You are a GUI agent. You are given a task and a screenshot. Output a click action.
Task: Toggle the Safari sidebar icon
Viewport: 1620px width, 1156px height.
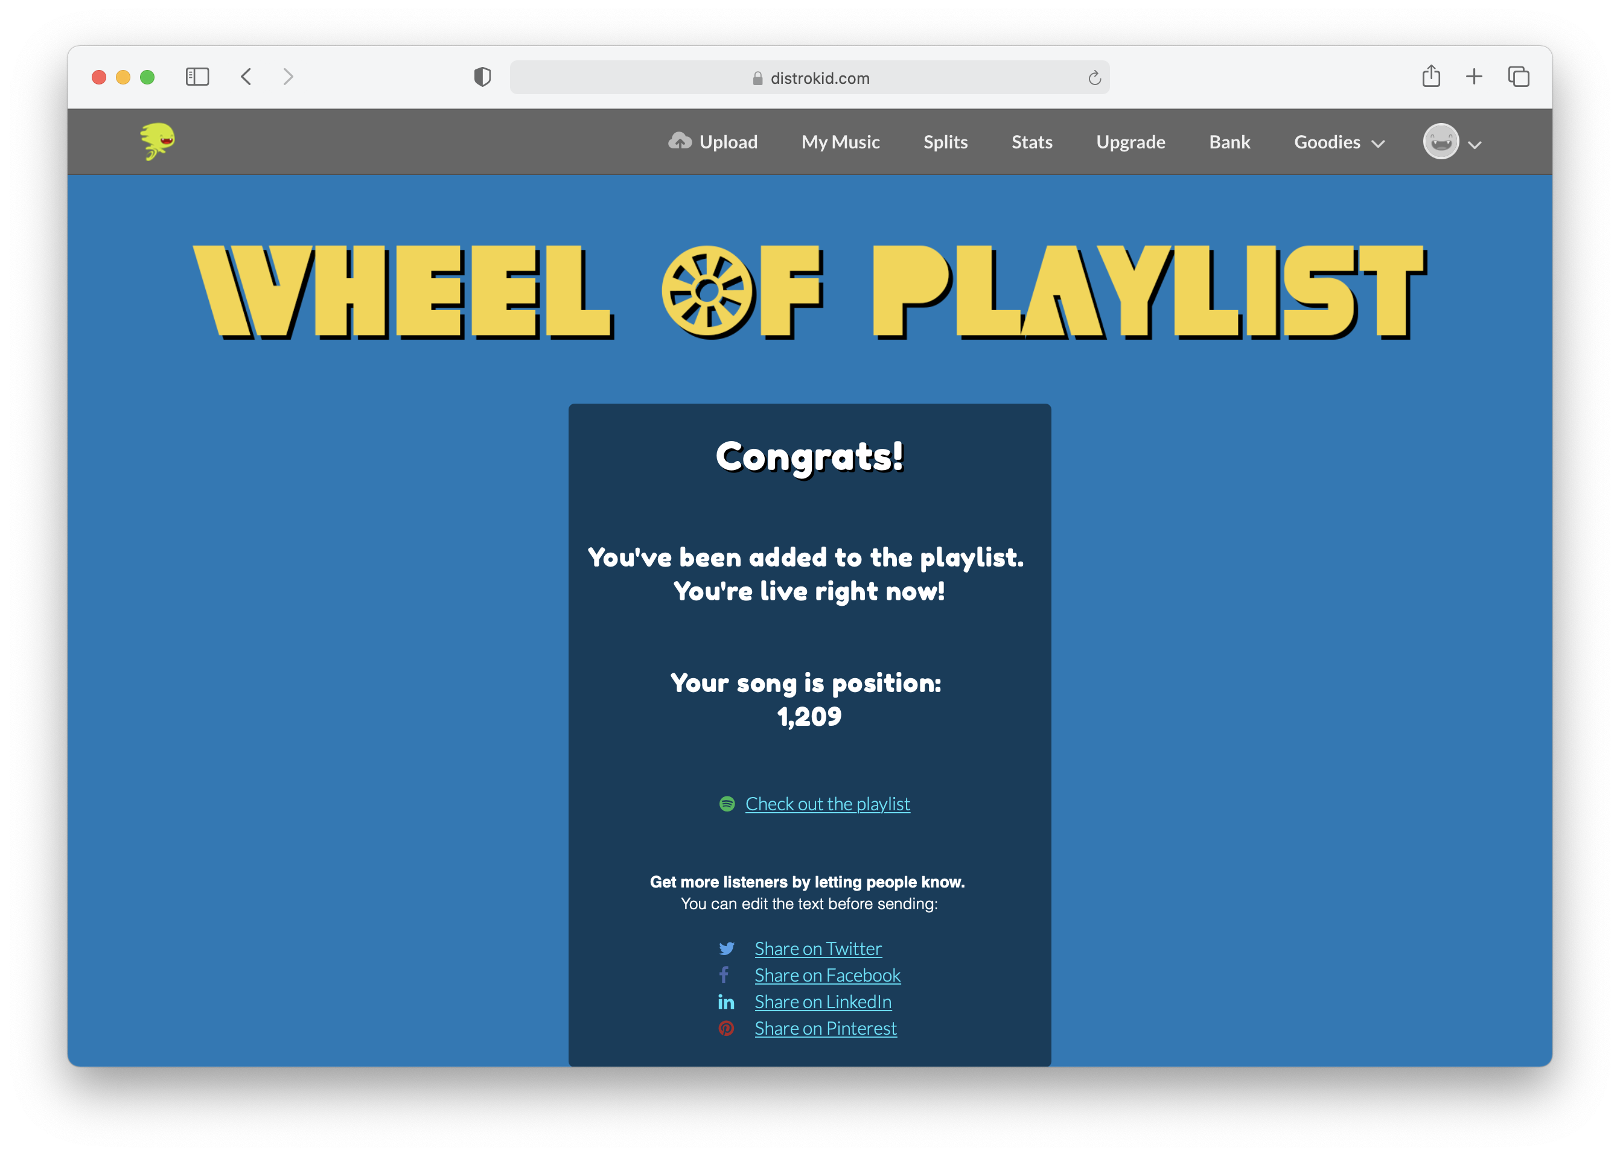click(x=197, y=77)
